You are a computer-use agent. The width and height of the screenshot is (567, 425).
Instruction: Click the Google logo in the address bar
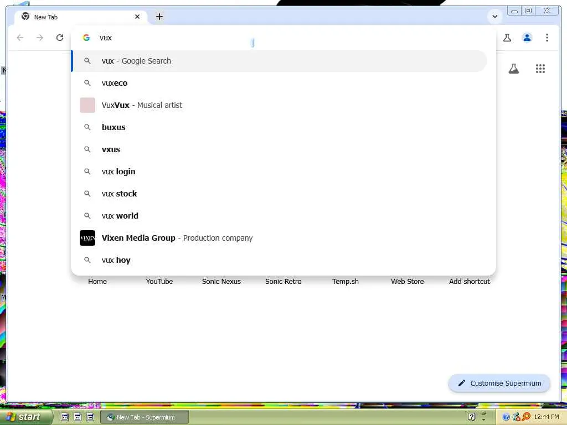[86, 38]
